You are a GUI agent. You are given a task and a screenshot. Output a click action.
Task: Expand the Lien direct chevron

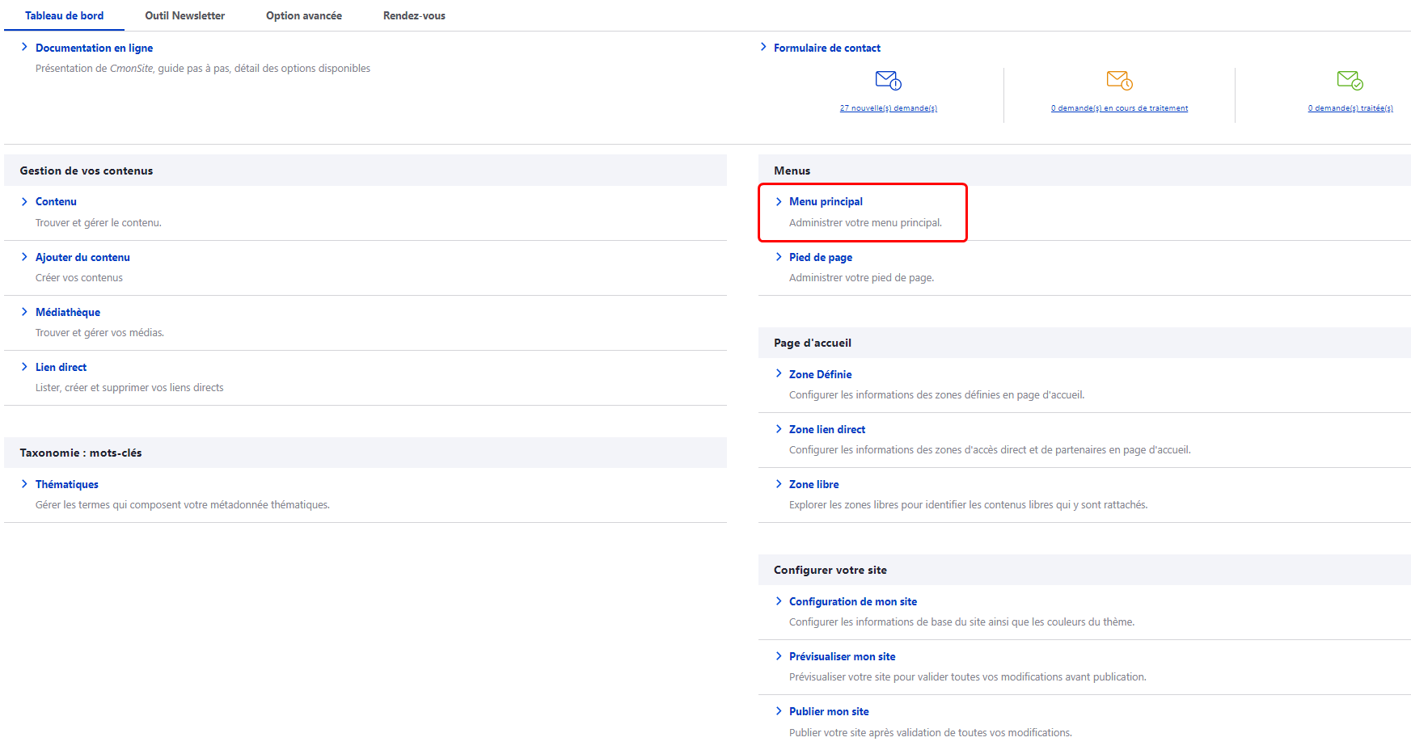tap(24, 367)
